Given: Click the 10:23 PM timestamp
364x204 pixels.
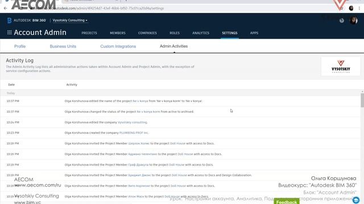Looking at the screenshot, I should click(x=13, y=133).
